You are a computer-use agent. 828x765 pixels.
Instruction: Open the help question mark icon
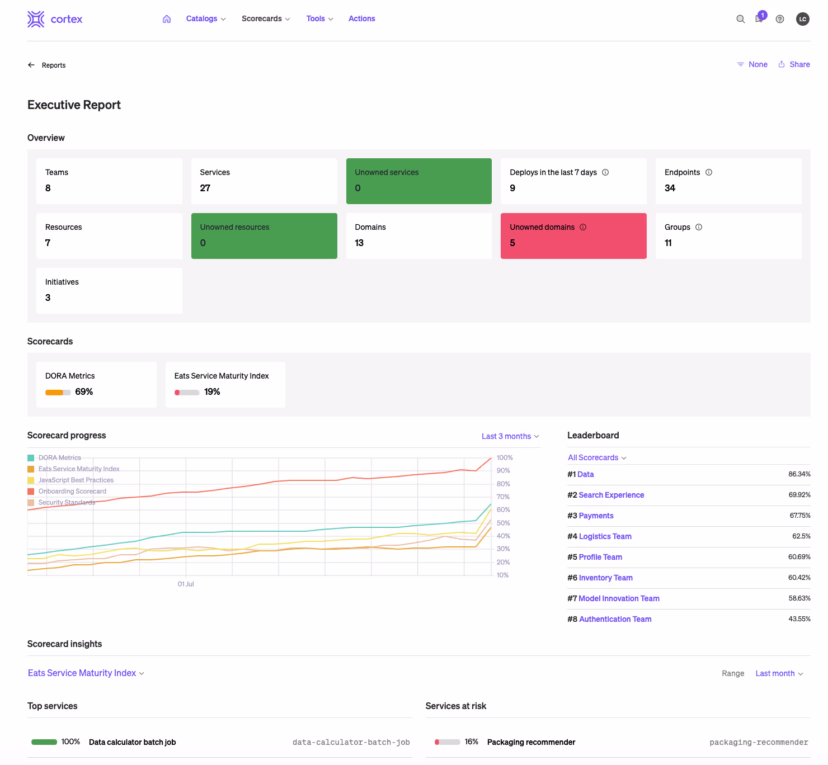(x=780, y=19)
